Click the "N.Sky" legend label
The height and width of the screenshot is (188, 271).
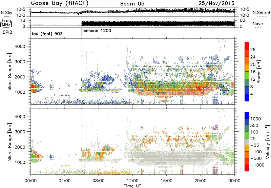[x=6, y=13]
